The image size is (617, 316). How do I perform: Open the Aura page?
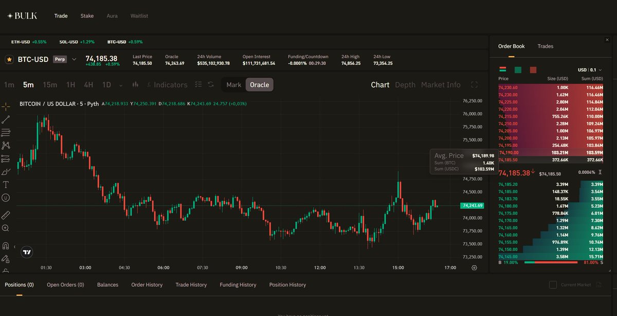112,16
